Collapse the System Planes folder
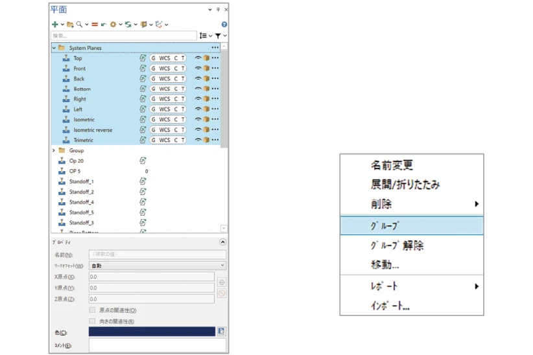The height and width of the screenshot is (355, 533). 54,48
